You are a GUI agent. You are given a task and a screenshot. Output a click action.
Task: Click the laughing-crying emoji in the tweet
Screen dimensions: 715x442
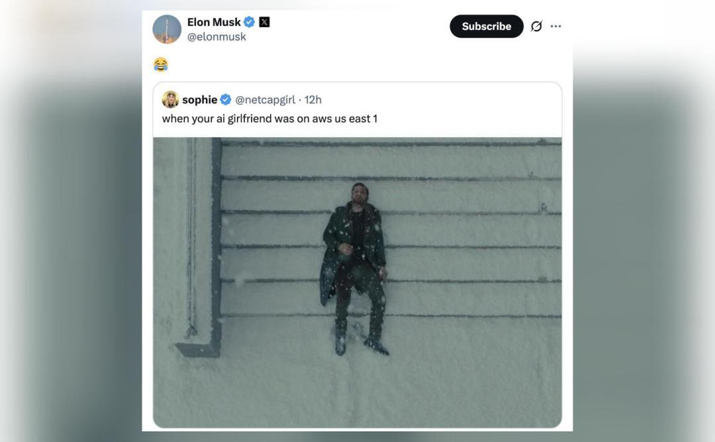(160, 63)
